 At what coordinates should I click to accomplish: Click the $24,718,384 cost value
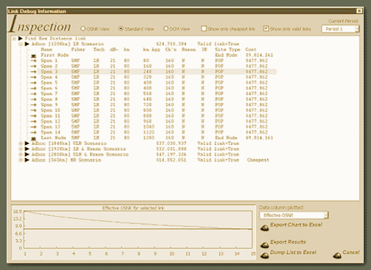tap(171, 44)
